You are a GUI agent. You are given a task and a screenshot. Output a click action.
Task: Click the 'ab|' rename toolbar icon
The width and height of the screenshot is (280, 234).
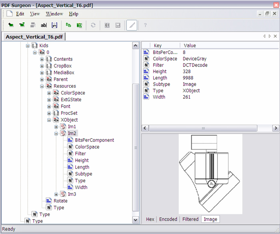44,25
